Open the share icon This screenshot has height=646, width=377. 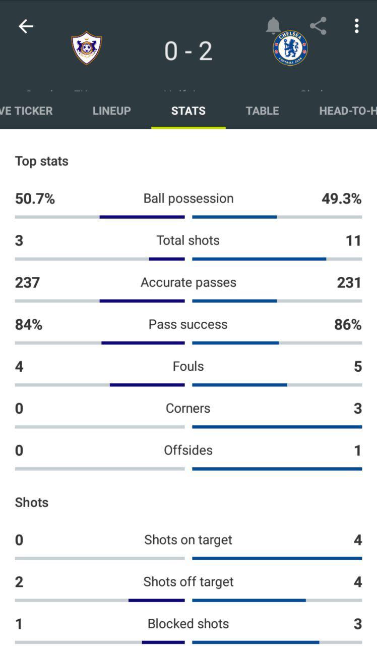318,26
